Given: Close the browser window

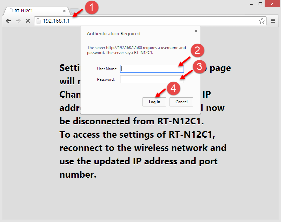Looking at the screenshot, I should coord(272,4).
